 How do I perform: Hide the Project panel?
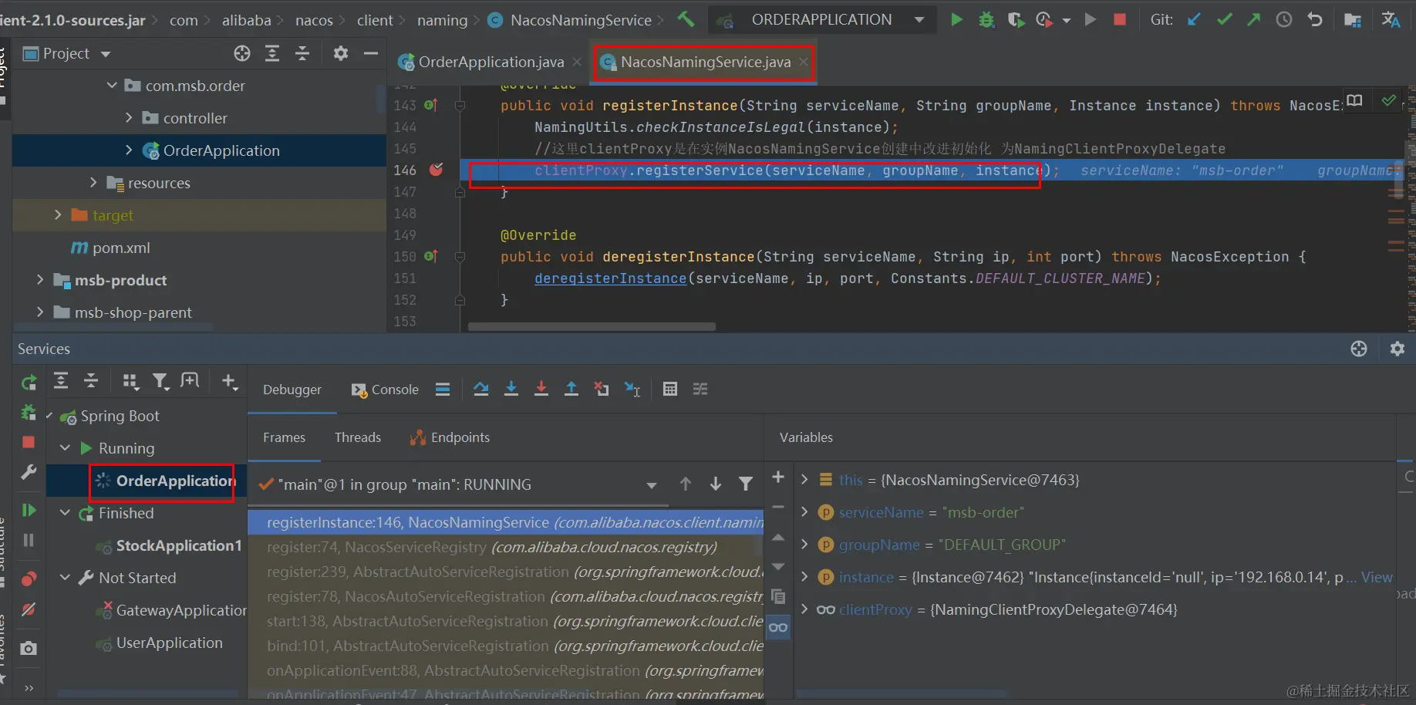(x=371, y=53)
